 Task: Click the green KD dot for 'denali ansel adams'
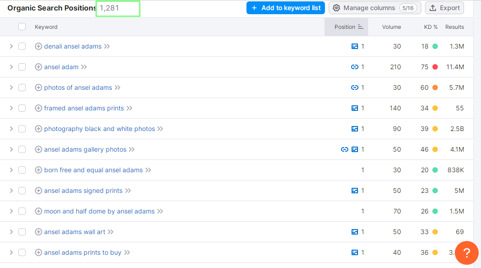pyautogui.click(x=435, y=46)
